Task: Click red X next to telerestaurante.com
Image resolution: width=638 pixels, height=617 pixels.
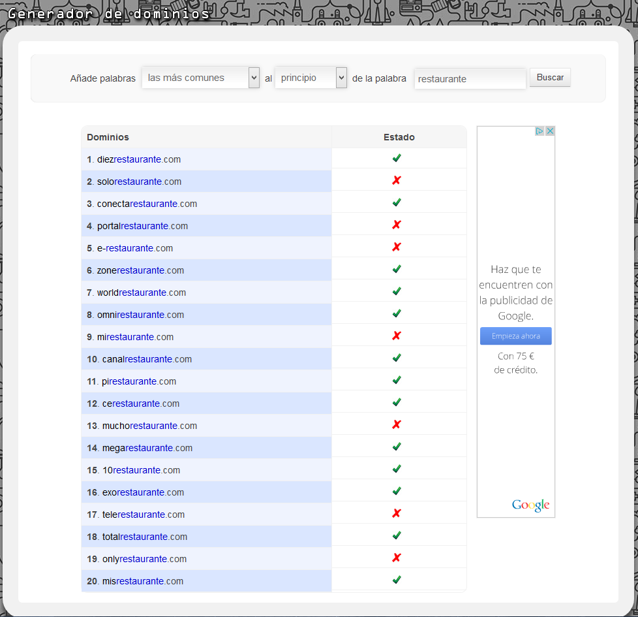Action: pos(397,514)
